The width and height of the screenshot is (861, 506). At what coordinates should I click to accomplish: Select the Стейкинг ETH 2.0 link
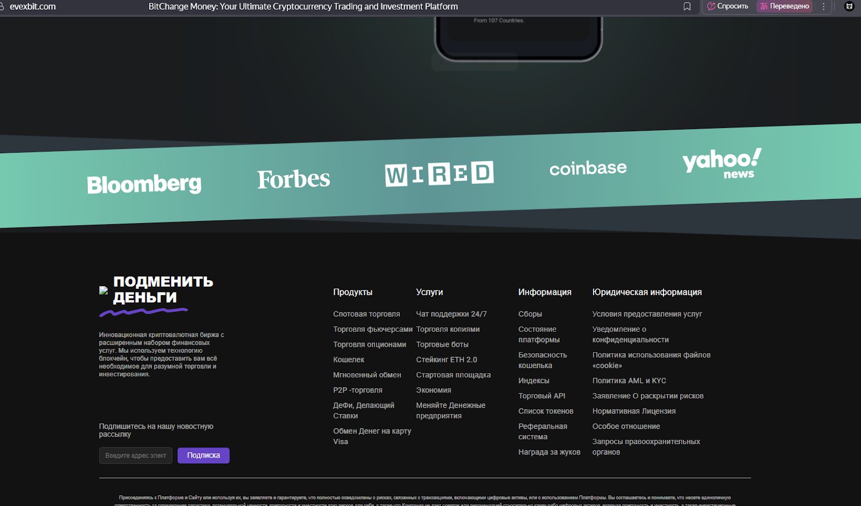coord(446,360)
